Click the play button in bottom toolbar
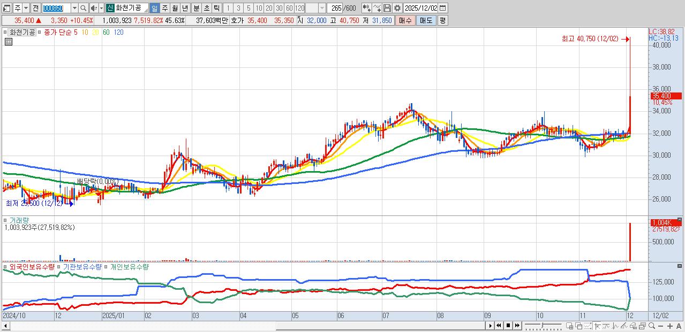 tap(491, 326)
